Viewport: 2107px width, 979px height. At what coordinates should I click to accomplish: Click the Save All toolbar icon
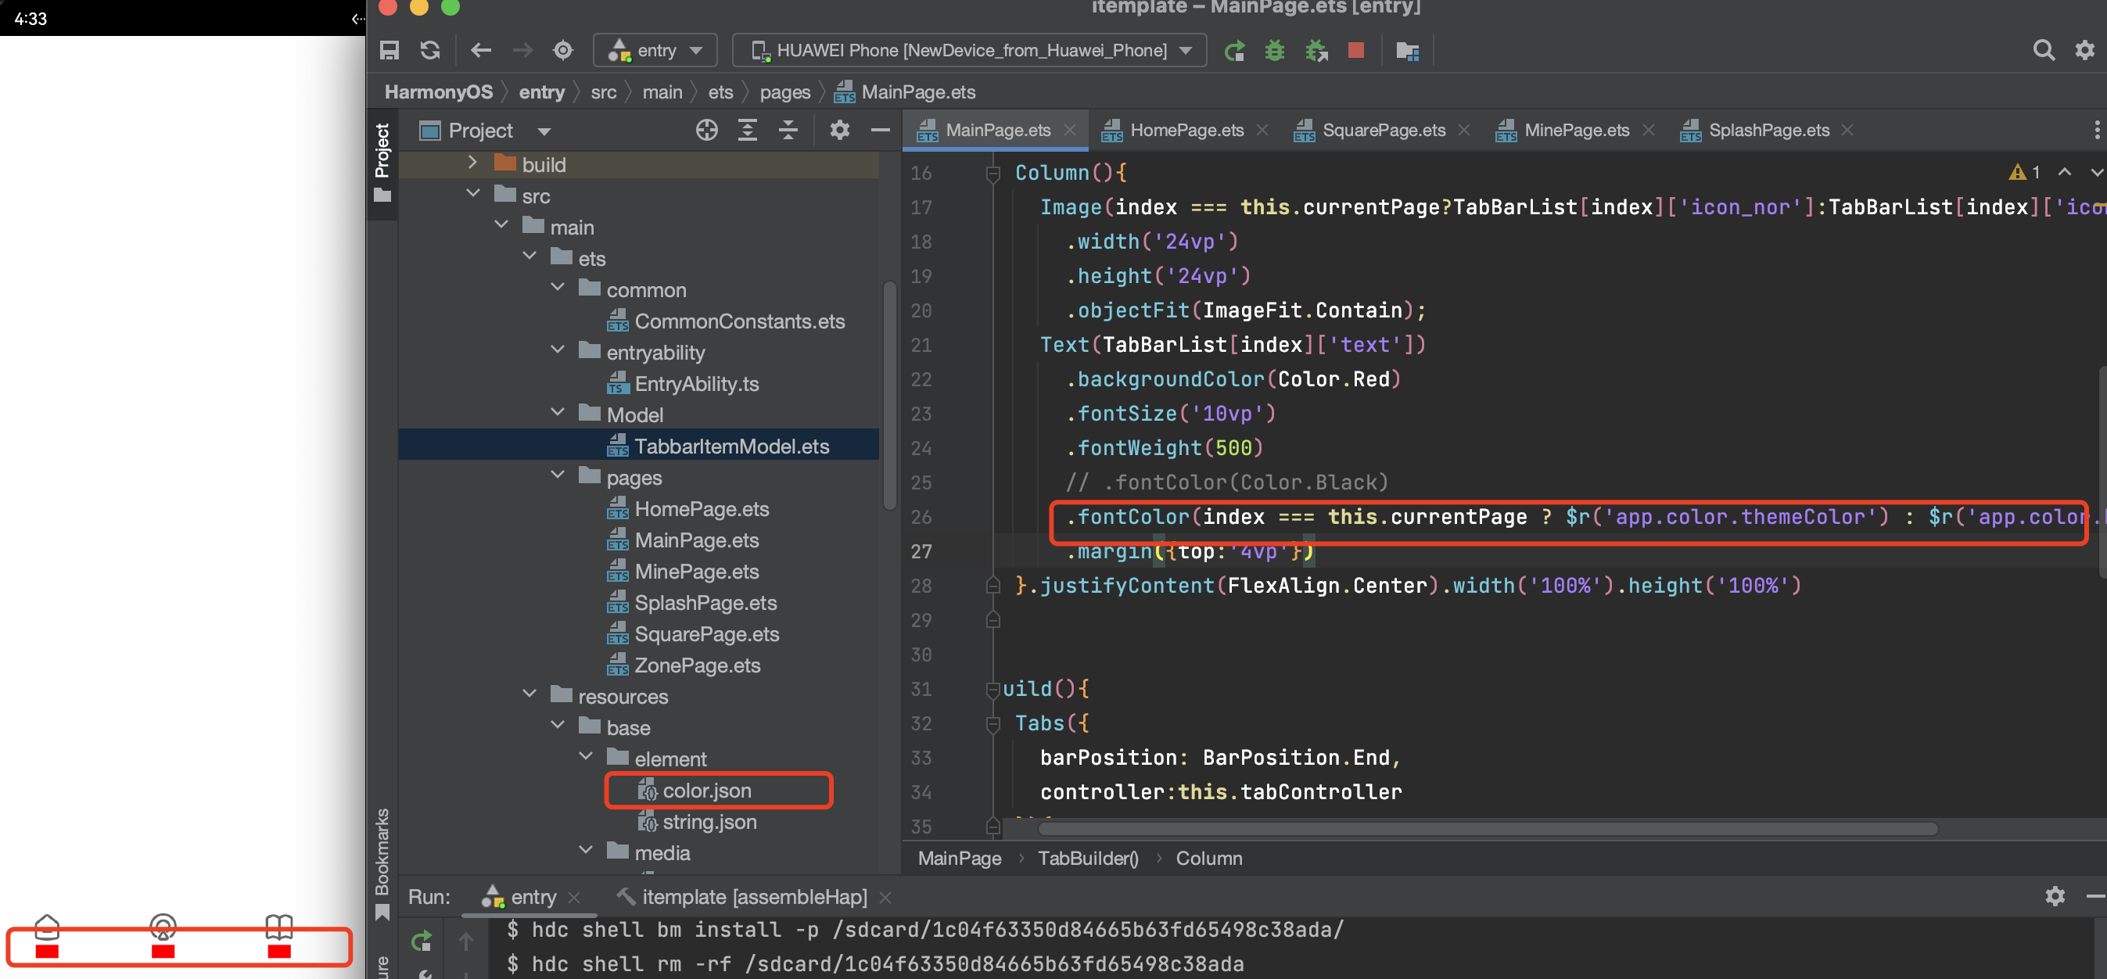389,51
